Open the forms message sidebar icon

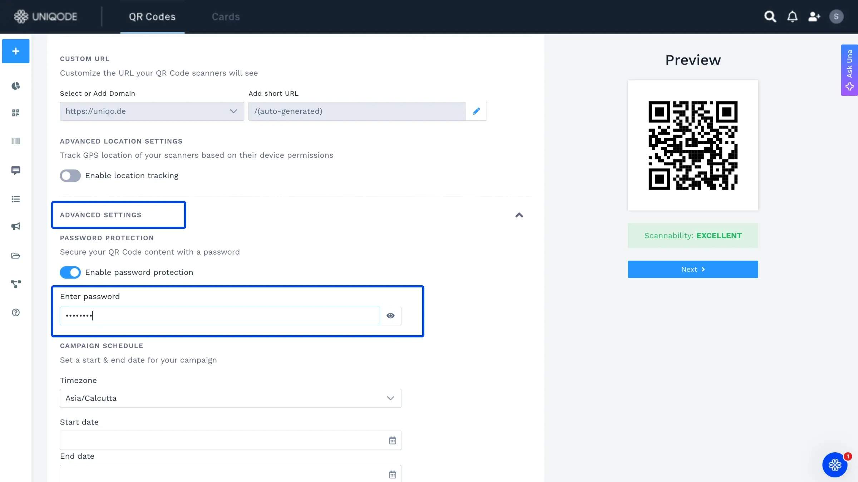(x=16, y=170)
